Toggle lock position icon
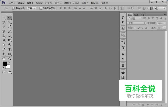Viewport: 168px width, 107px height. coord(142,28)
